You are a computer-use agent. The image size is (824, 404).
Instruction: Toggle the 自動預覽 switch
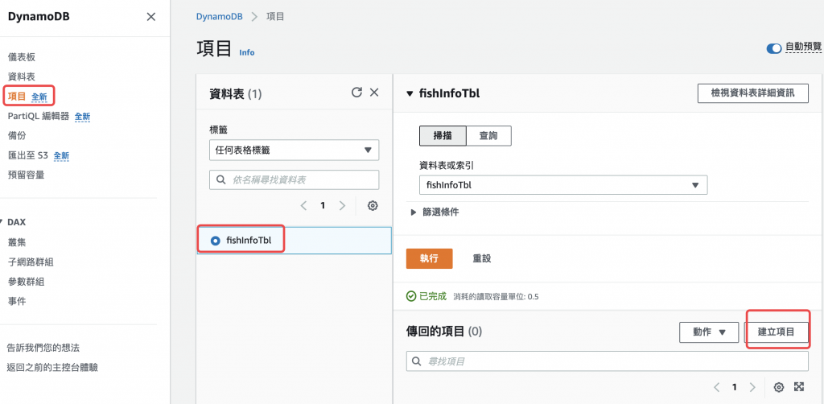tap(773, 48)
